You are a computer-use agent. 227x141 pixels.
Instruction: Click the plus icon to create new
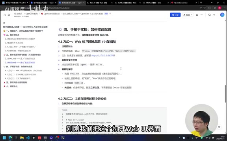214,15
